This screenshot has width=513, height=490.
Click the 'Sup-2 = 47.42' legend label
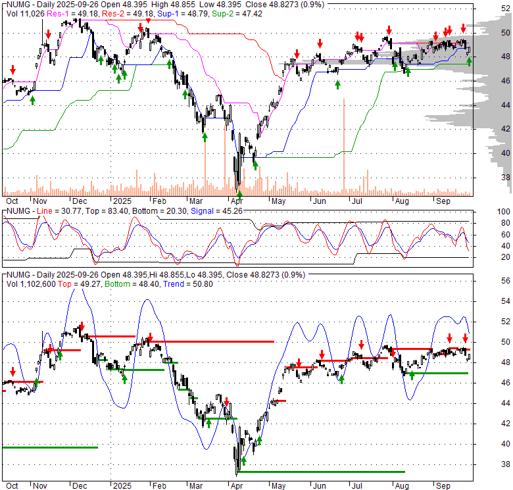237,14
